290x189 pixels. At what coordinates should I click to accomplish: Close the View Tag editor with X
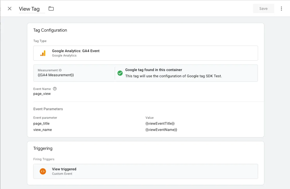tap(10, 9)
